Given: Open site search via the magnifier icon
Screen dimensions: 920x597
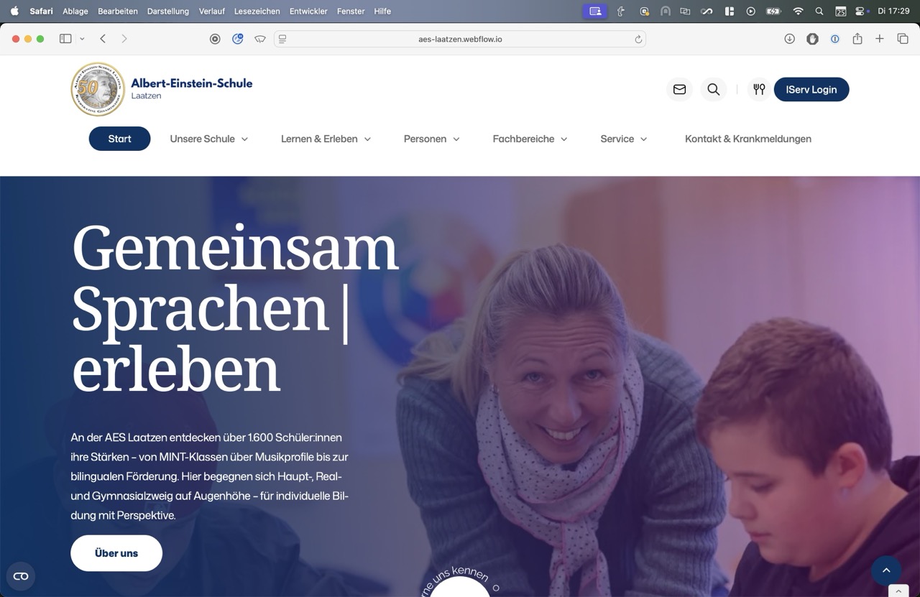Looking at the screenshot, I should [x=713, y=89].
